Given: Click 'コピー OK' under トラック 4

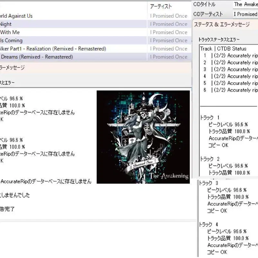Looking at the screenshot, I should pyautogui.click(x=217, y=252).
